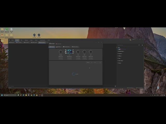Open the Recycle Bin on desktop
166x124 pixels.
[x=158, y=88]
